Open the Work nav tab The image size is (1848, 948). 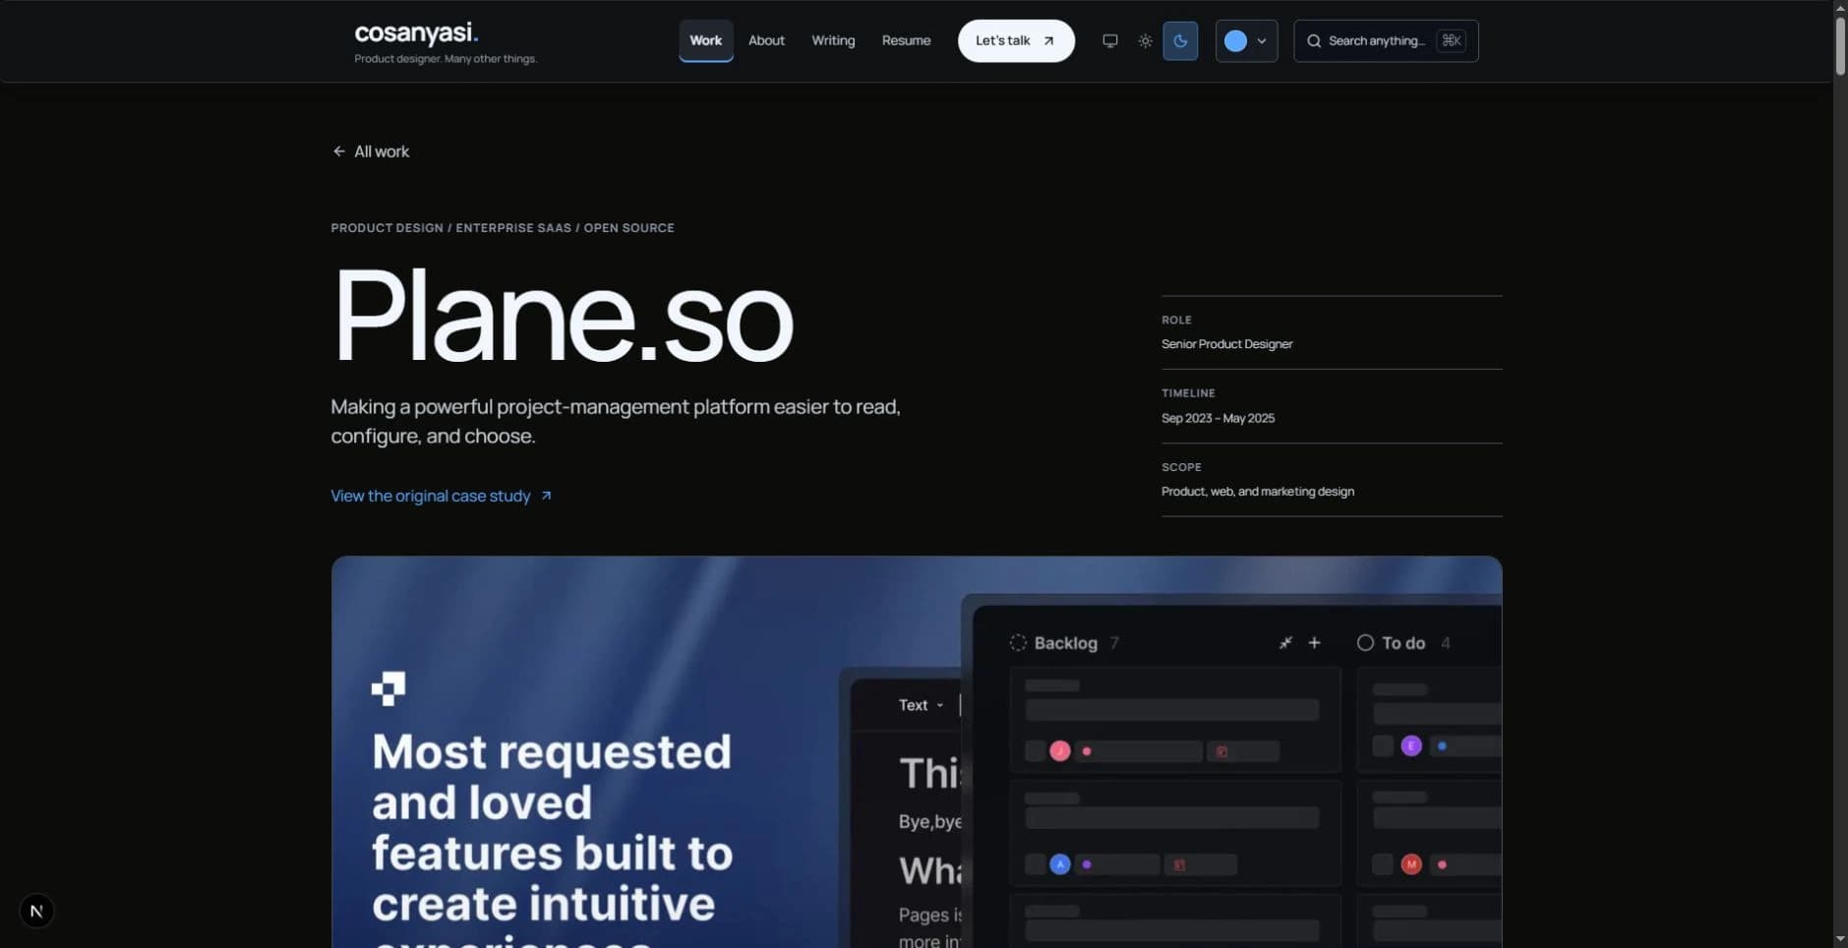(705, 40)
